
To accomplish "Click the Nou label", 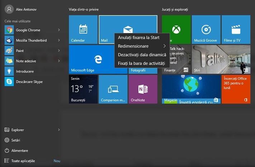I will (x=57, y=161).
